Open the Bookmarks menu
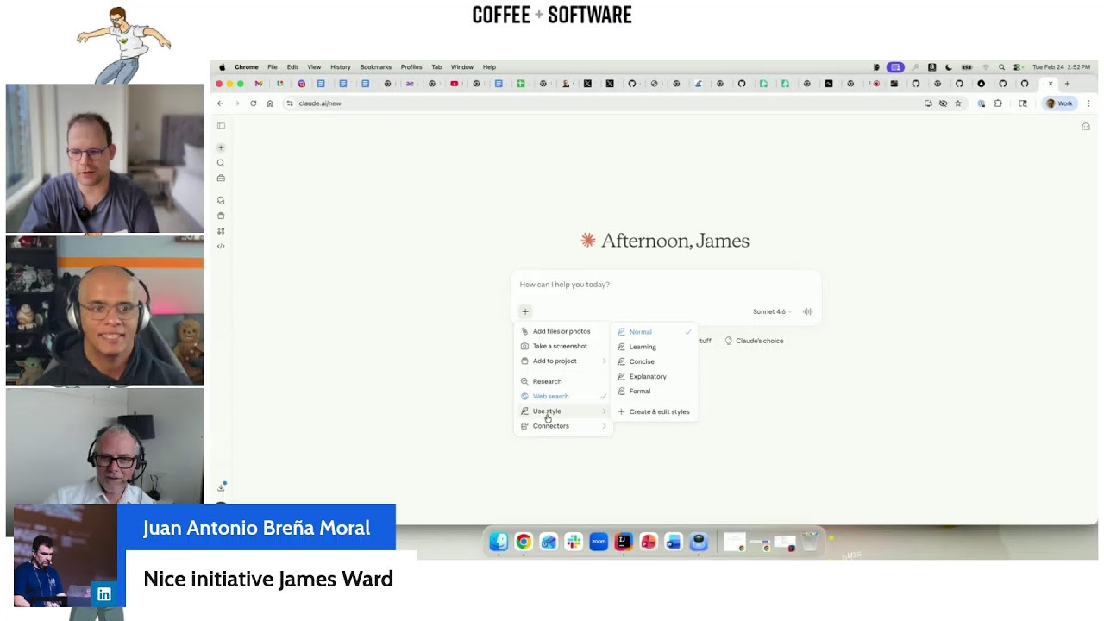The width and height of the screenshot is (1104, 621). [x=375, y=66]
